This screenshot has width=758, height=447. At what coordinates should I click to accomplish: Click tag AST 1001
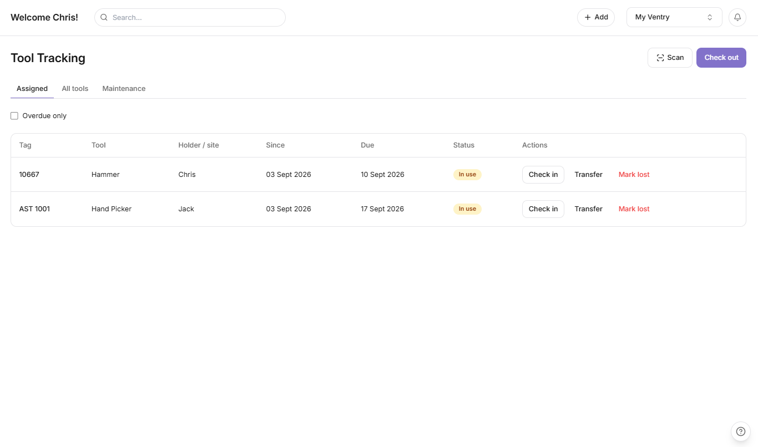34,209
